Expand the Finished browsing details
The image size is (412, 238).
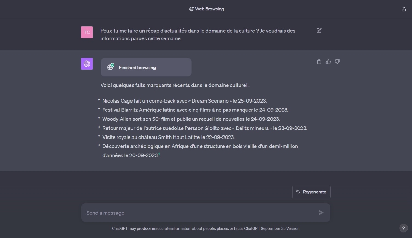click(x=146, y=67)
